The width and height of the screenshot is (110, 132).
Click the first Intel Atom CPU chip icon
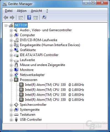pyautogui.click(x=22, y=85)
